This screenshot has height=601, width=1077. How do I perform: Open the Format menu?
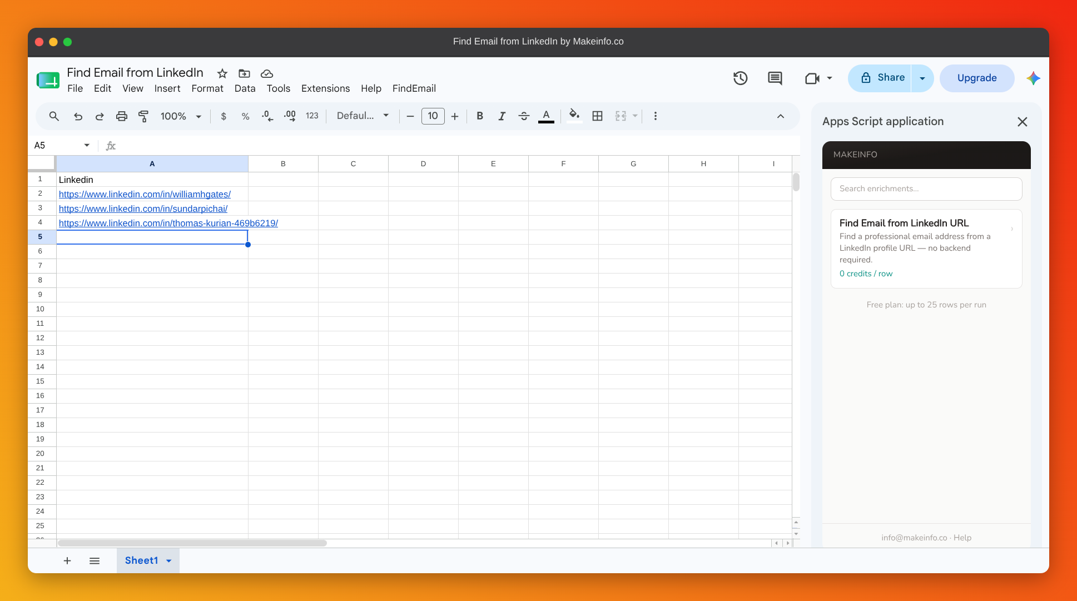207,88
